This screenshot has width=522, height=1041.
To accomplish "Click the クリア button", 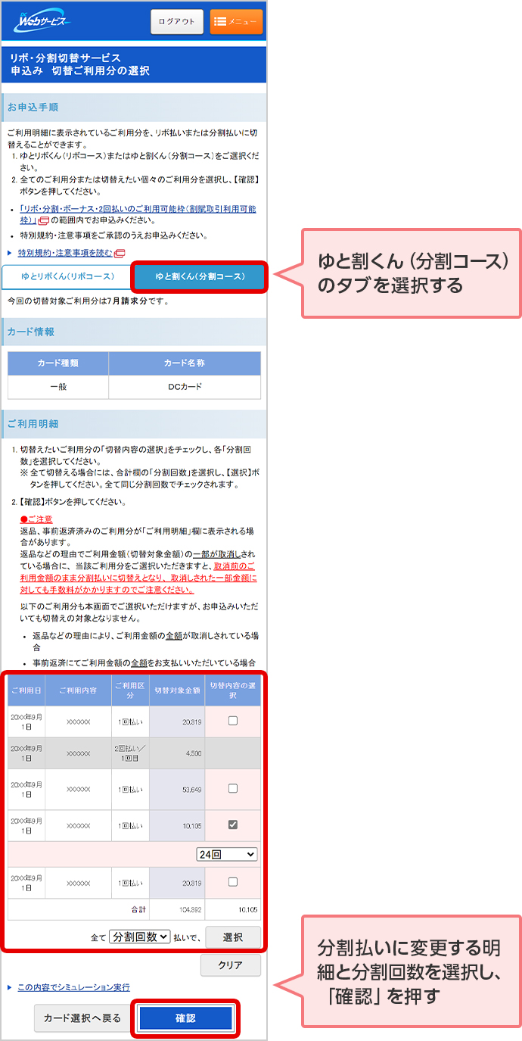I will tap(230, 965).
